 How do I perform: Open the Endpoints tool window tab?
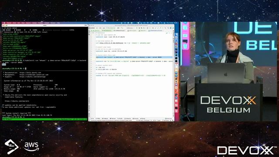(x=128, y=119)
